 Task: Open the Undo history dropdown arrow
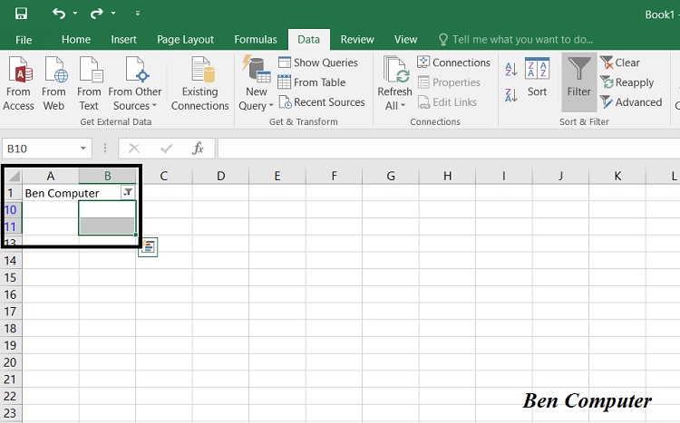pyautogui.click(x=75, y=14)
